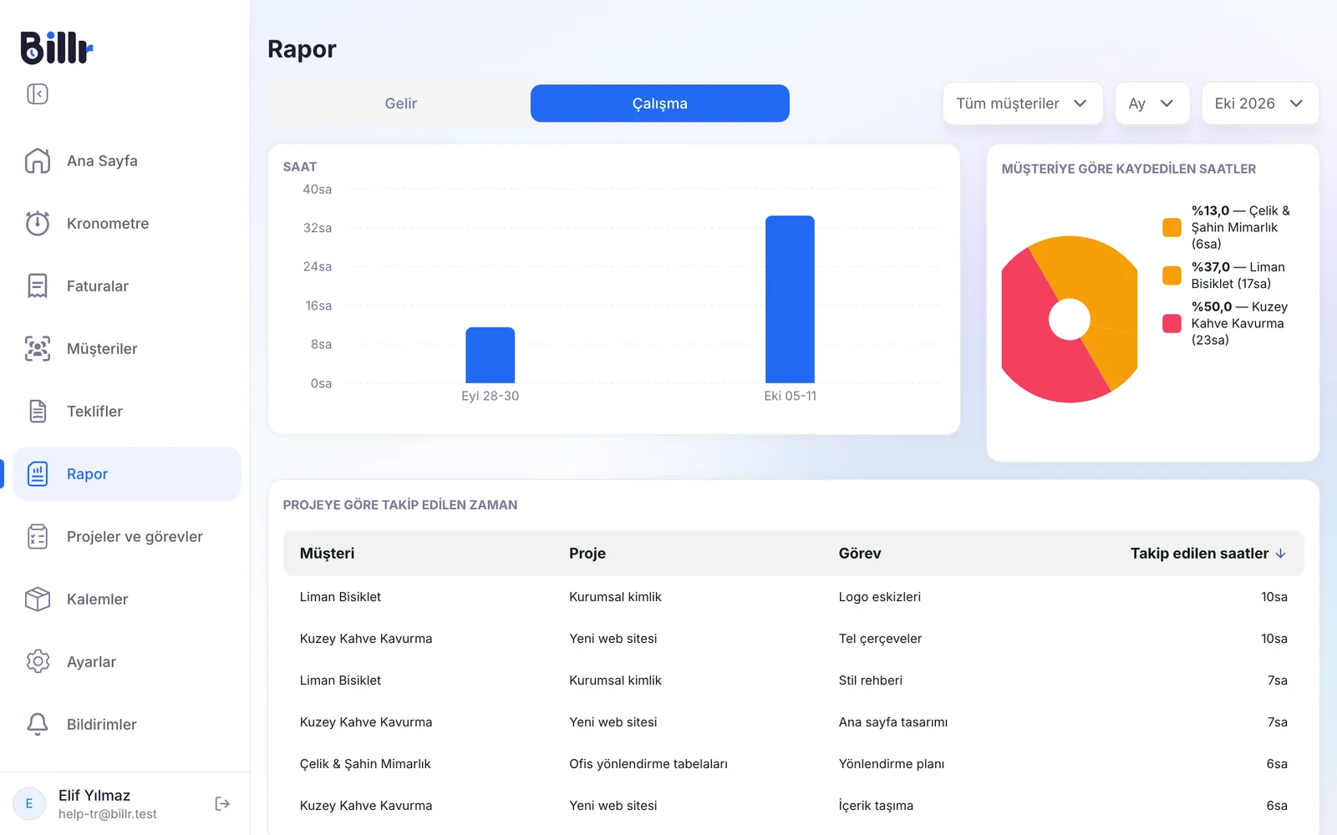Open the Ay period dropdown
The height and width of the screenshot is (835, 1337).
[1152, 104]
